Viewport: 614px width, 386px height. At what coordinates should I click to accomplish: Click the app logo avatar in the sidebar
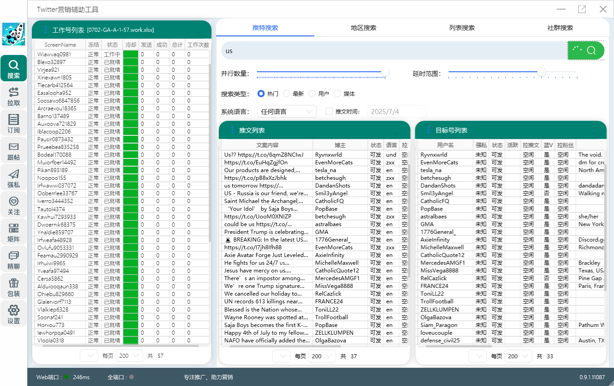coord(14,34)
